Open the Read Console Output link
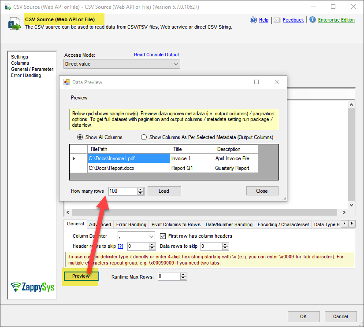 [x=156, y=55]
